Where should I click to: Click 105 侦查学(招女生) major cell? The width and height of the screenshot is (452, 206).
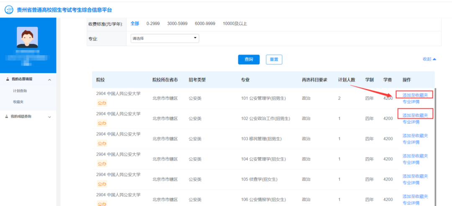pos(259,179)
